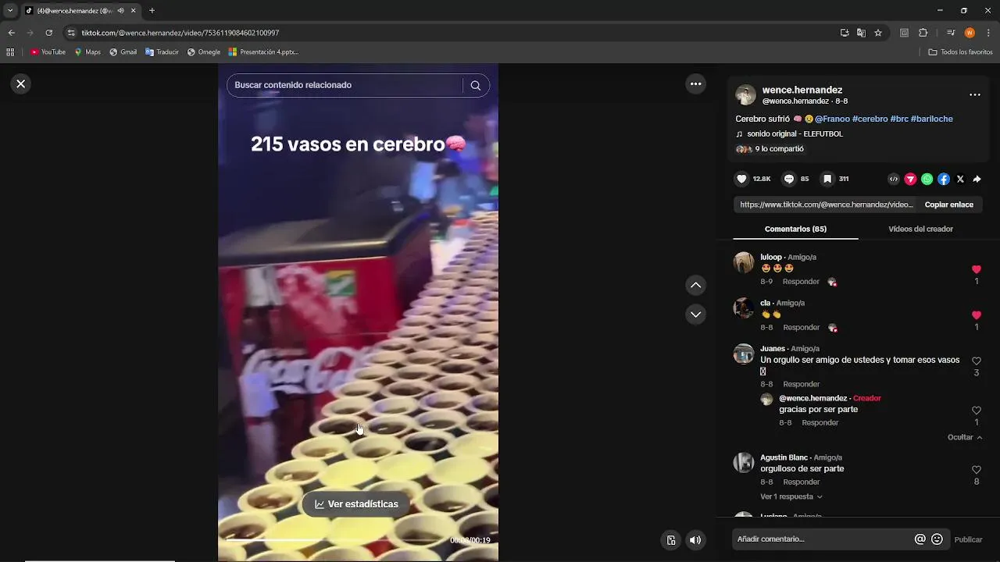Open more share options arrow

coord(977,179)
